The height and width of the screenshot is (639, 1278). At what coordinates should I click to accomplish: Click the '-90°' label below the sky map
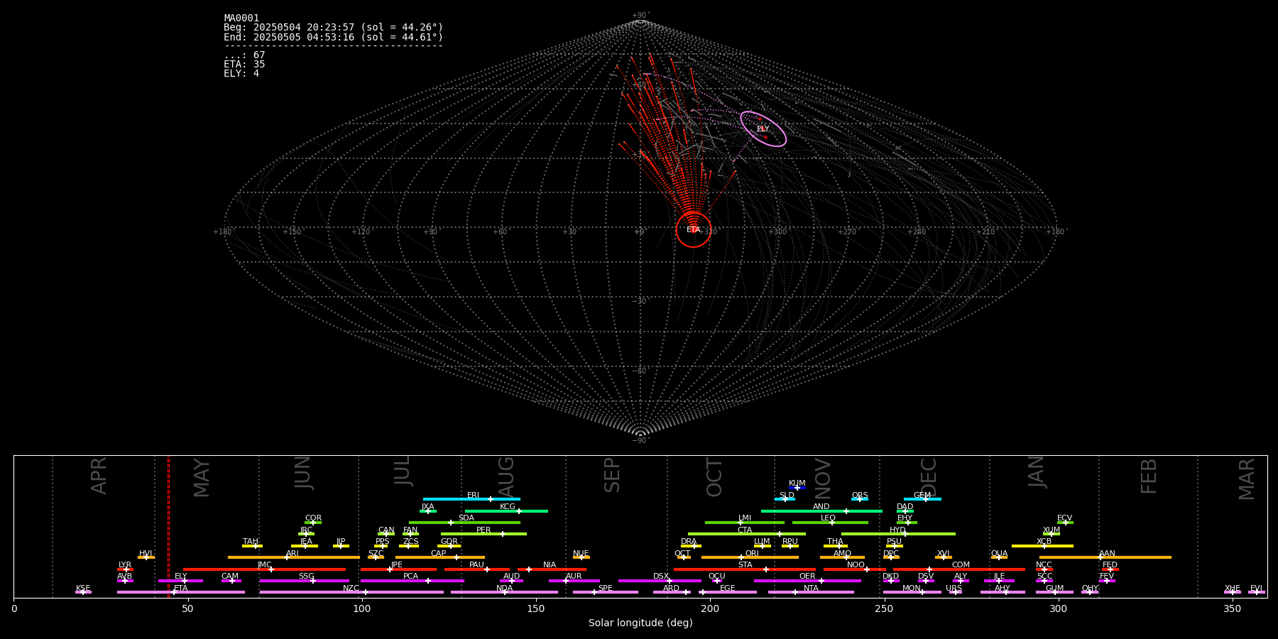tap(640, 441)
